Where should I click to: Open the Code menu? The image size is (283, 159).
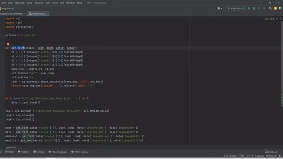click(x=30, y=3)
